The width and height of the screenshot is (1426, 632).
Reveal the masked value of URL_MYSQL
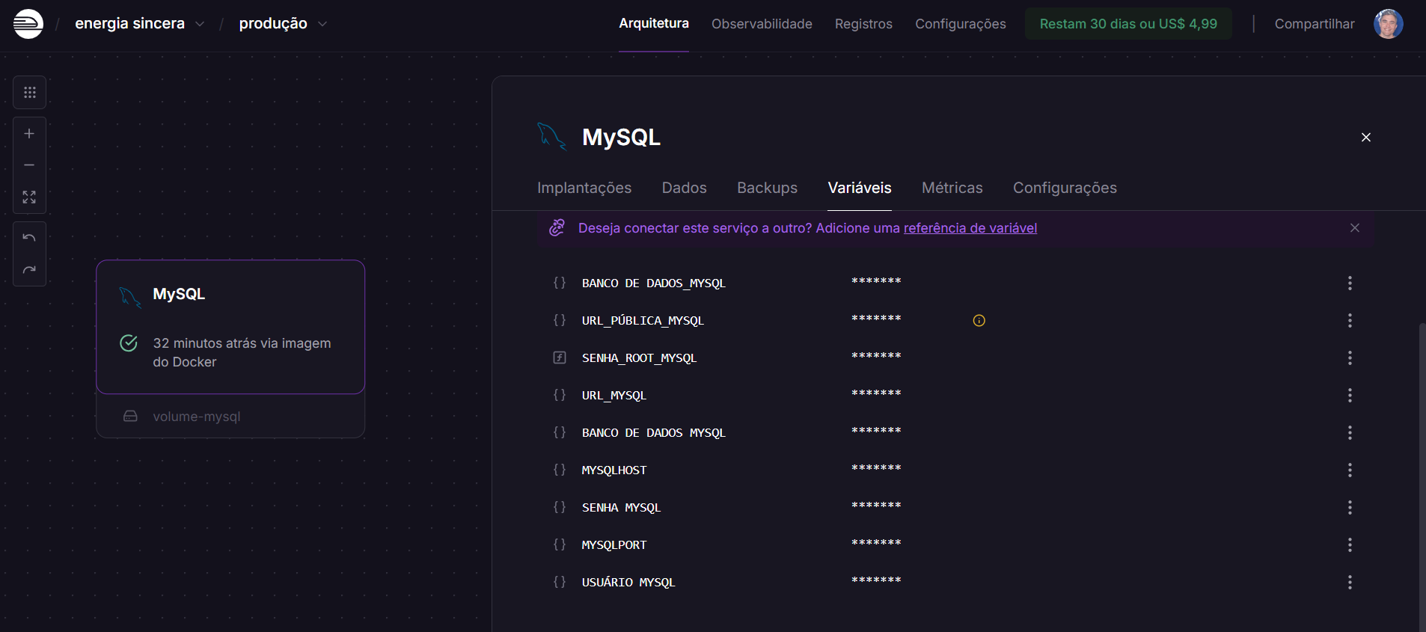(x=876, y=393)
